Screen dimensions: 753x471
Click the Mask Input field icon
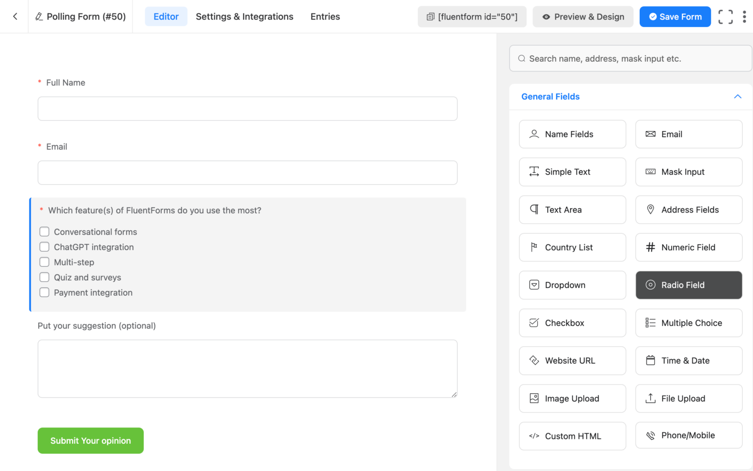click(650, 172)
